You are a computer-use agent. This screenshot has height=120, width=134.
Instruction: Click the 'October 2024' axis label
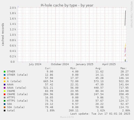(60, 64)
